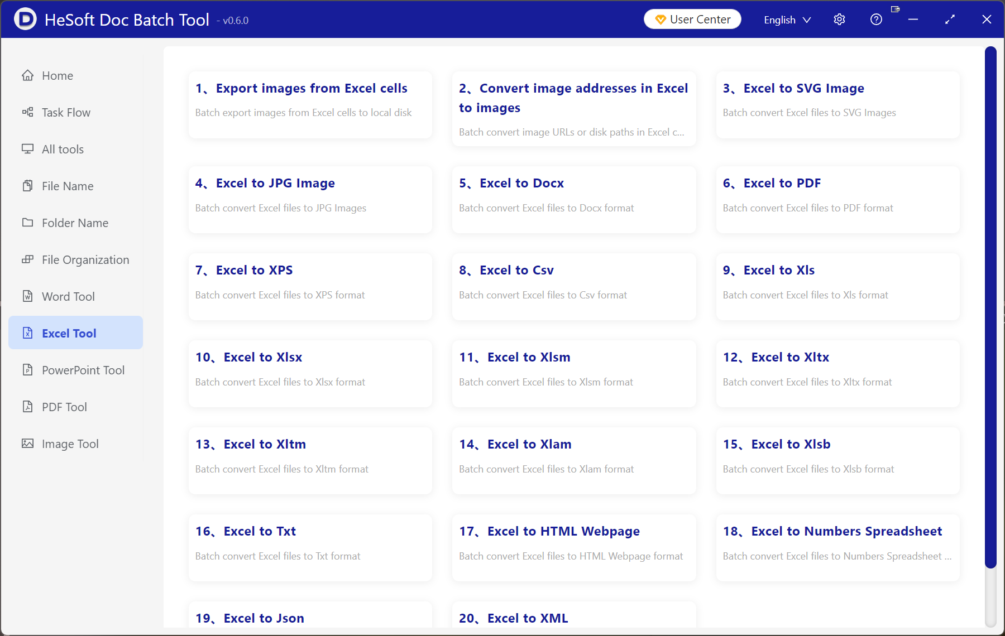Viewport: 1005px width, 636px height.
Task: Open Excel to Numbers Spreadsheet tool
Action: pyautogui.click(x=838, y=548)
